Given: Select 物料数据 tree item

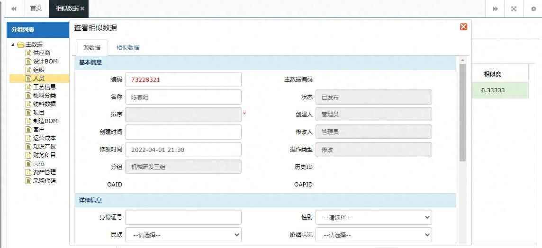Looking at the screenshot, I should point(45,104).
